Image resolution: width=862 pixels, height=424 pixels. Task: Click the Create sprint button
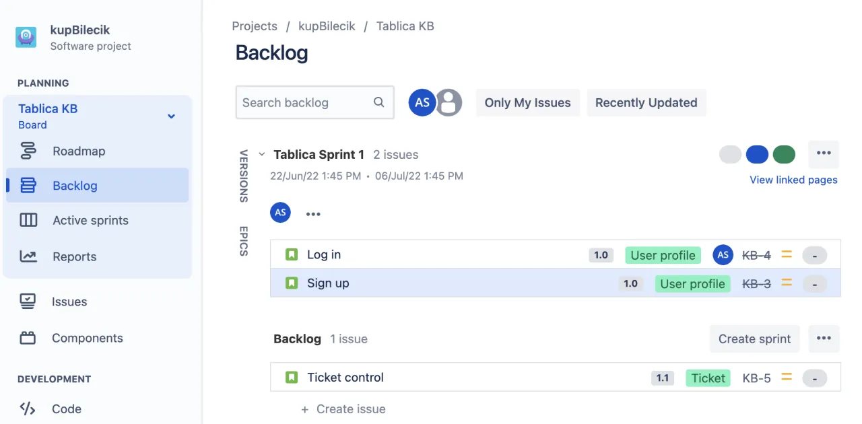point(754,339)
